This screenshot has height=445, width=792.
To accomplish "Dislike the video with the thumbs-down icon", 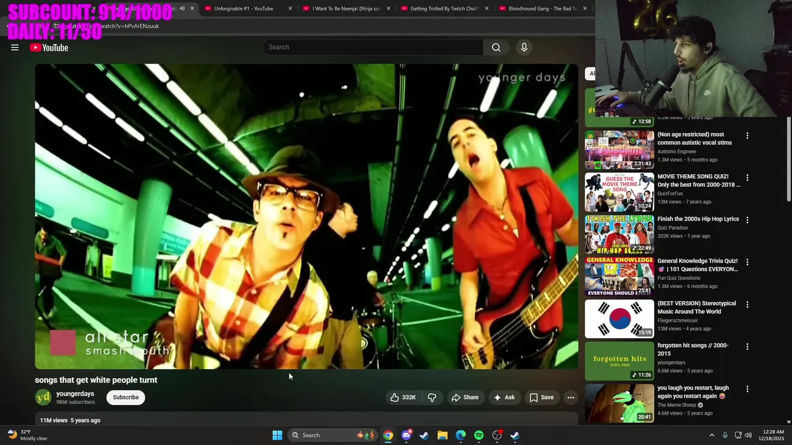I will click(432, 397).
